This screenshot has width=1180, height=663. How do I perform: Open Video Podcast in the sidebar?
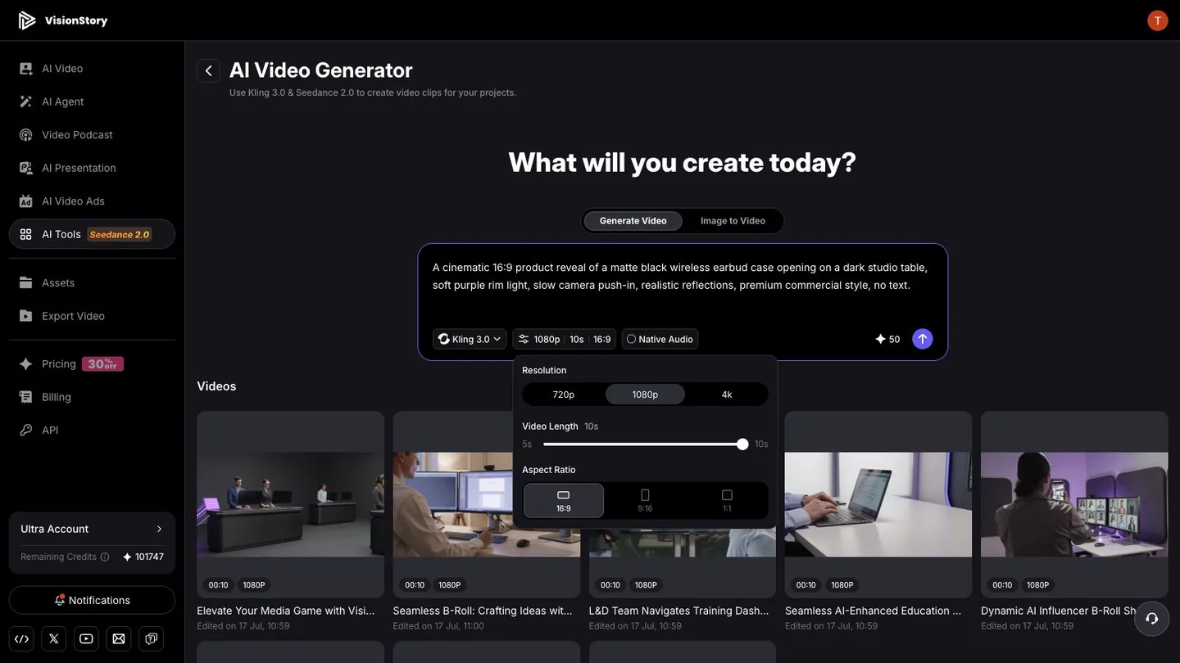(92, 135)
